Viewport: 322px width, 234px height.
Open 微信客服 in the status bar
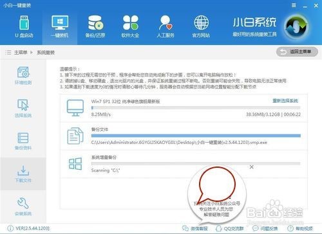pyautogui.click(x=195, y=228)
